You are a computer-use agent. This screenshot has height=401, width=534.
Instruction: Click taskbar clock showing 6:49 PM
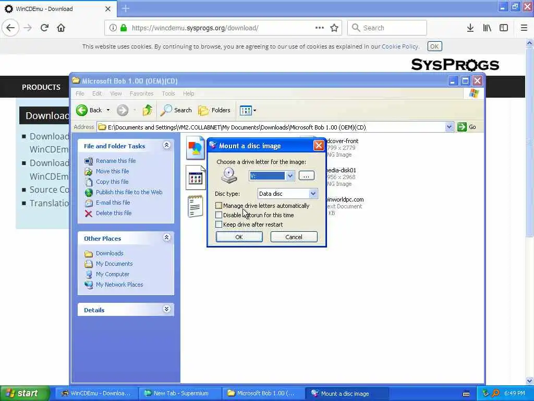pyautogui.click(x=515, y=393)
